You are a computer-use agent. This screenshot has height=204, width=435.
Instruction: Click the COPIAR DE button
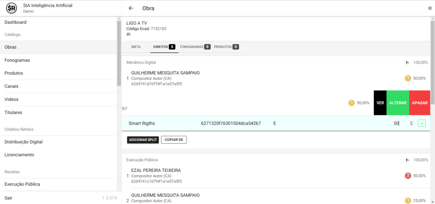click(x=174, y=140)
